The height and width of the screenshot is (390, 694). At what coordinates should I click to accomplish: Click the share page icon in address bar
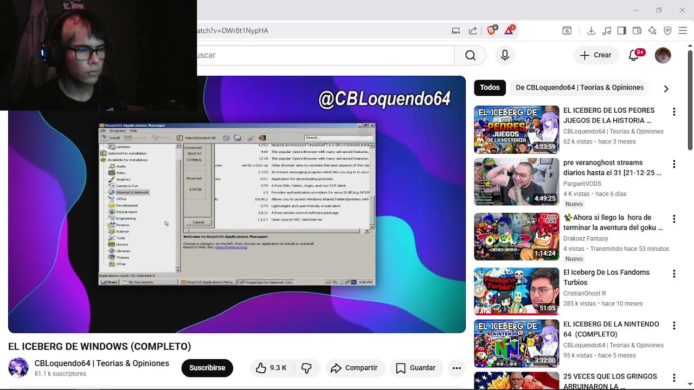pyautogui.click(x=473, y=31)
